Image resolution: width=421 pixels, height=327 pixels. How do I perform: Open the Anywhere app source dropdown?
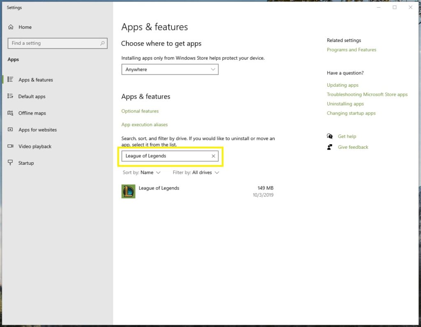(170, 69)
